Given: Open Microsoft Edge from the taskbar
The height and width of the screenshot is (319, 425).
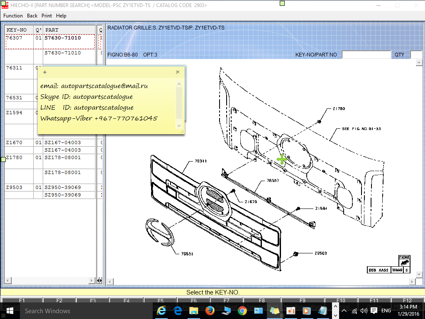Looking at the screenshot, I should 178,311.
